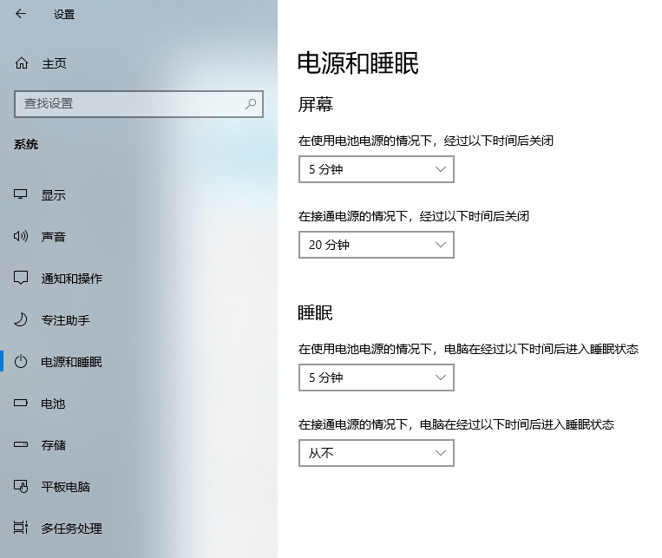The height and width of the screenshot is (558, 662).
Task: Open 存储 settings
Action: tap(139, 445)
